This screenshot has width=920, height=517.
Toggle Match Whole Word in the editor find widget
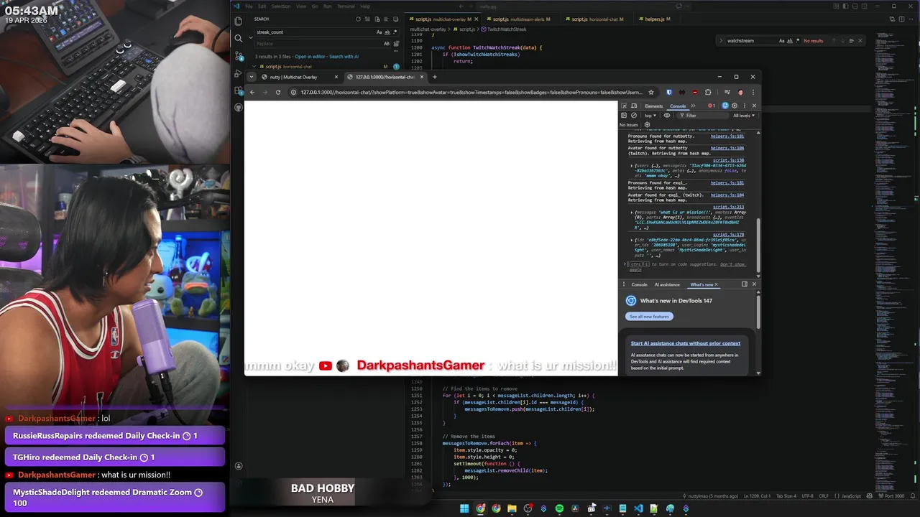[x=789, y=41]
